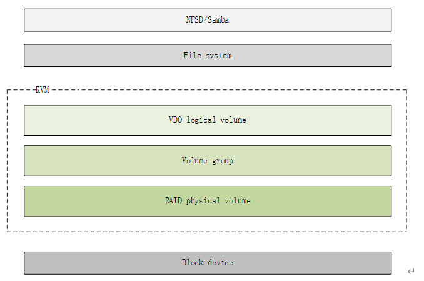Click the paragraph return mark icon
The width and height of the screenshot is (424, 281).
pyautogui.click(x=411, y=271)
